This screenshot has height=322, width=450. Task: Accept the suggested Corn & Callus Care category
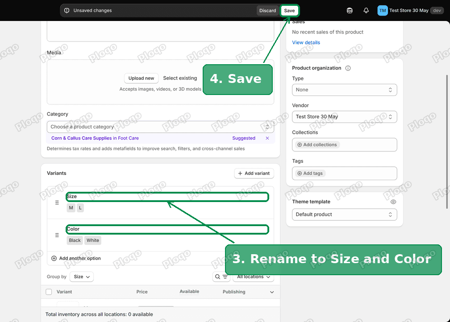pyautogui.click(x=95, y=138)
